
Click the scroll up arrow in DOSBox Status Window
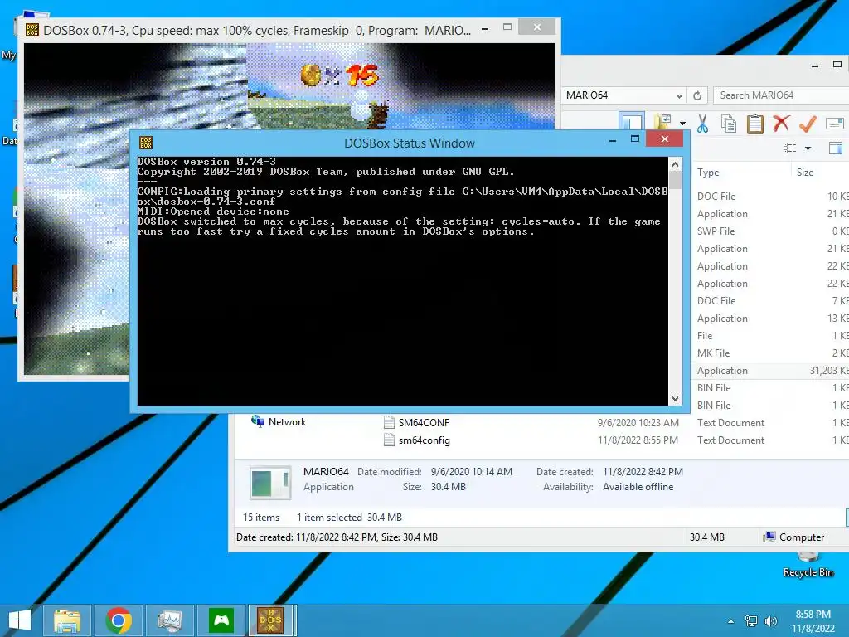tap(675, 163)
